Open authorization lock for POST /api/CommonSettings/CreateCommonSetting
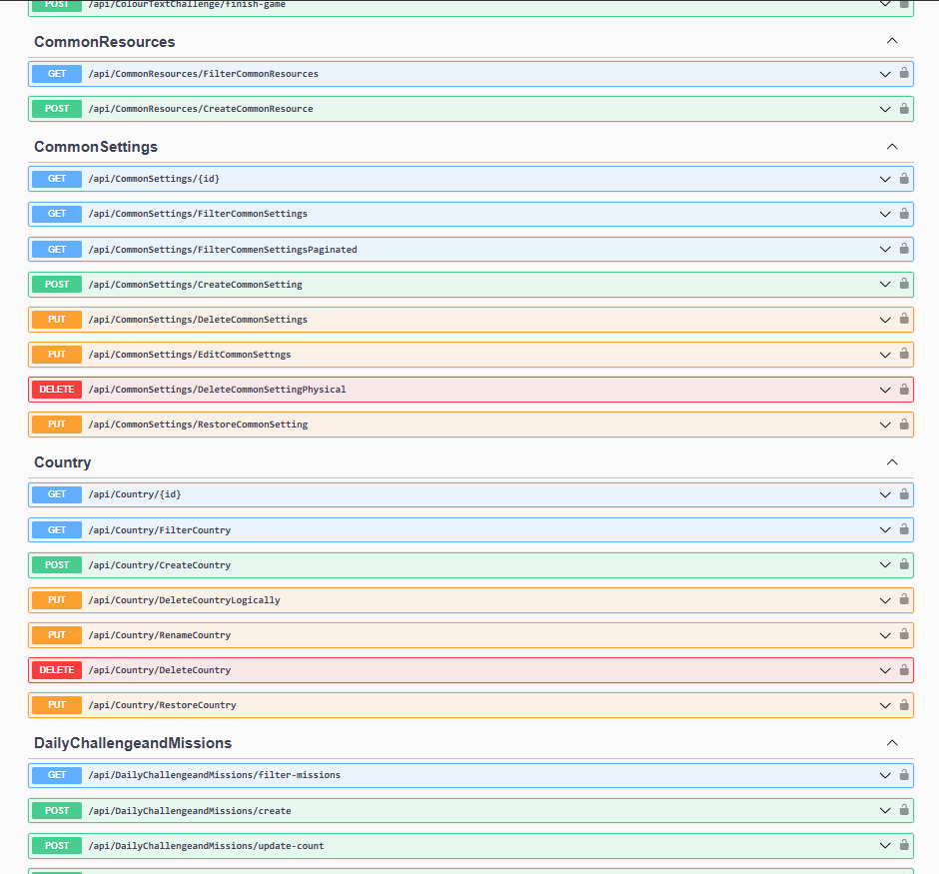Image resolution: width=939 pixels, height=874 pixels. pyautogui.click(x=904, y=284)
